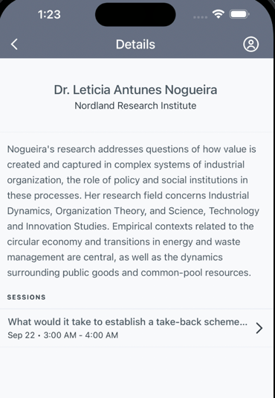Tap the 1:23 clock in status bar
The image size is (275, 398).
click(49, 14)
